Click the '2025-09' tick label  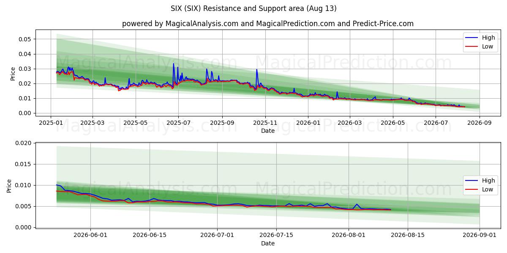222,123
